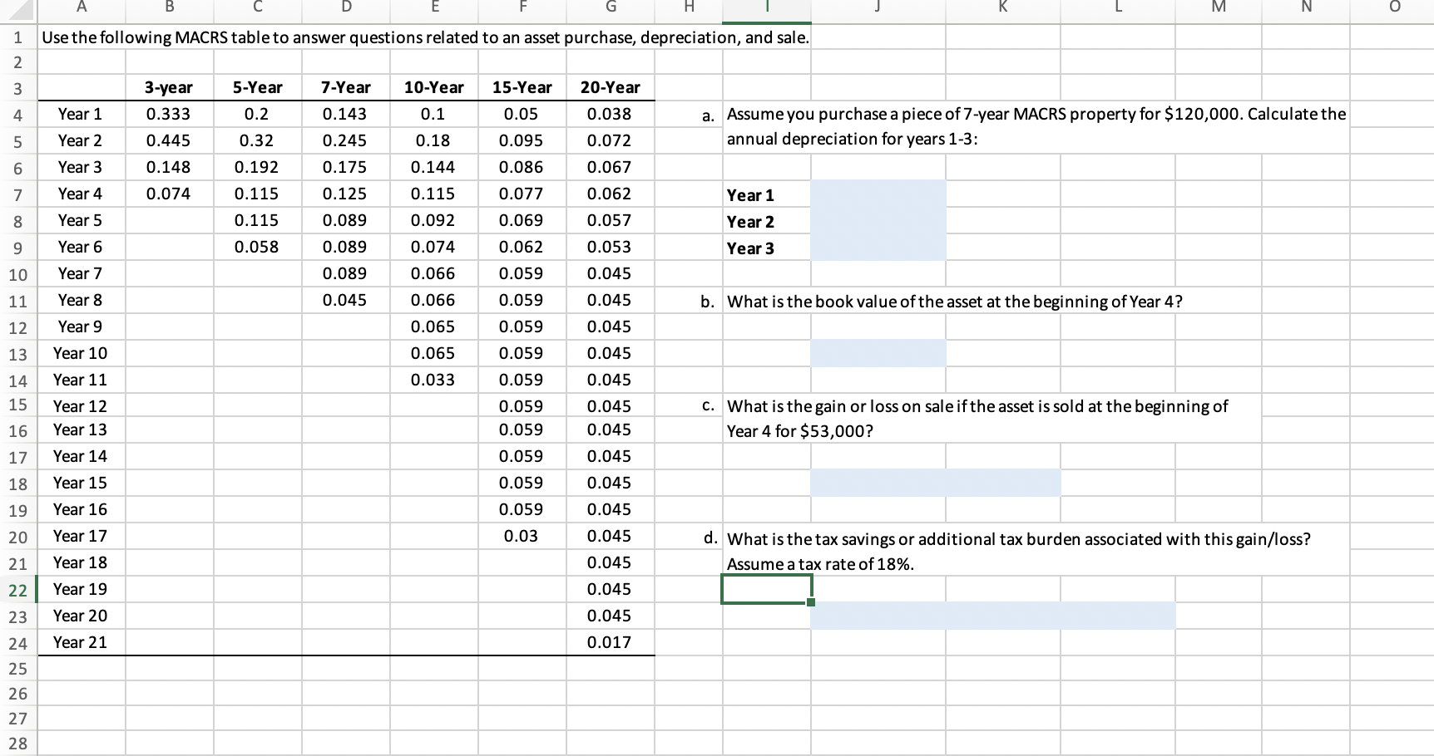Click the shaded answer cell for the gain or loss question
This screenshot has height=756, width=1434.
[935, 483]
